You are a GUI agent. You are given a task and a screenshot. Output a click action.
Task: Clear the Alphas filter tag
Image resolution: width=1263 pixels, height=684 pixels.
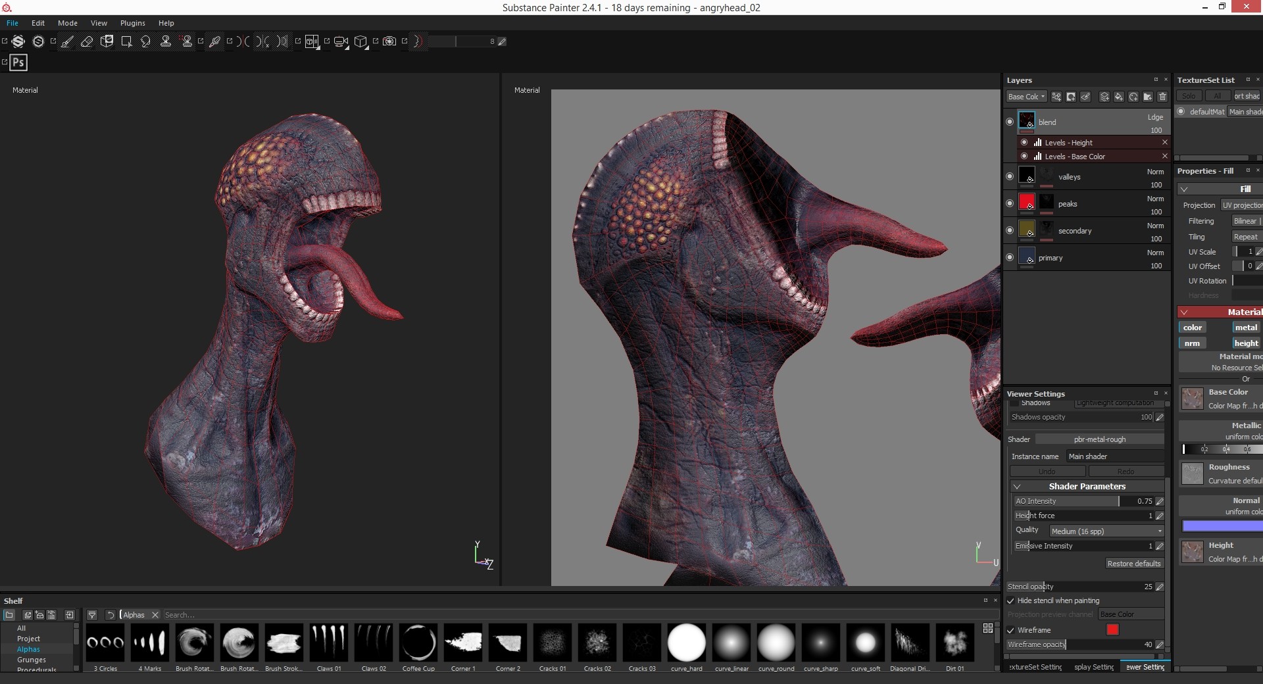click(x=155, y=615)
